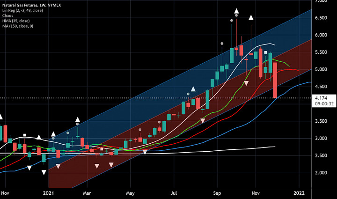Screen dimensions: 337x199
Task: Click the 6.000 price axis label
Action: pos(321,35)
